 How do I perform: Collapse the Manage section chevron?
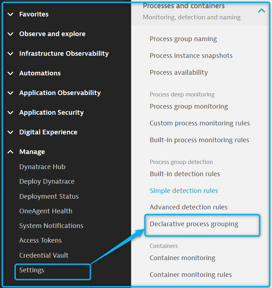point(10,152)
